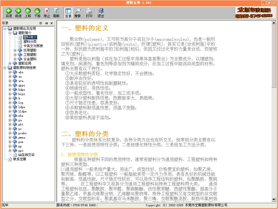This screenshot has height=209, width=278.
Task: Select the pom tree item
Action: [21, 142]
